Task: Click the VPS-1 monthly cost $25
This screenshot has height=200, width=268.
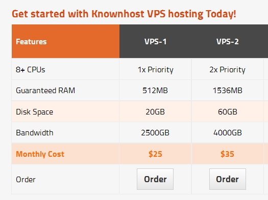Action: (x=155, y=154)
